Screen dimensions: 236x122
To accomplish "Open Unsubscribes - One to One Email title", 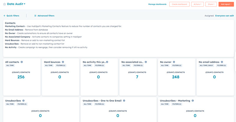I will pos(102,101).
